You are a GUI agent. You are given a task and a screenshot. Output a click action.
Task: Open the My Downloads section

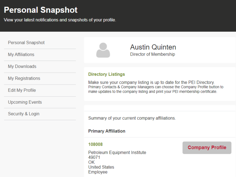click(22, 66)
